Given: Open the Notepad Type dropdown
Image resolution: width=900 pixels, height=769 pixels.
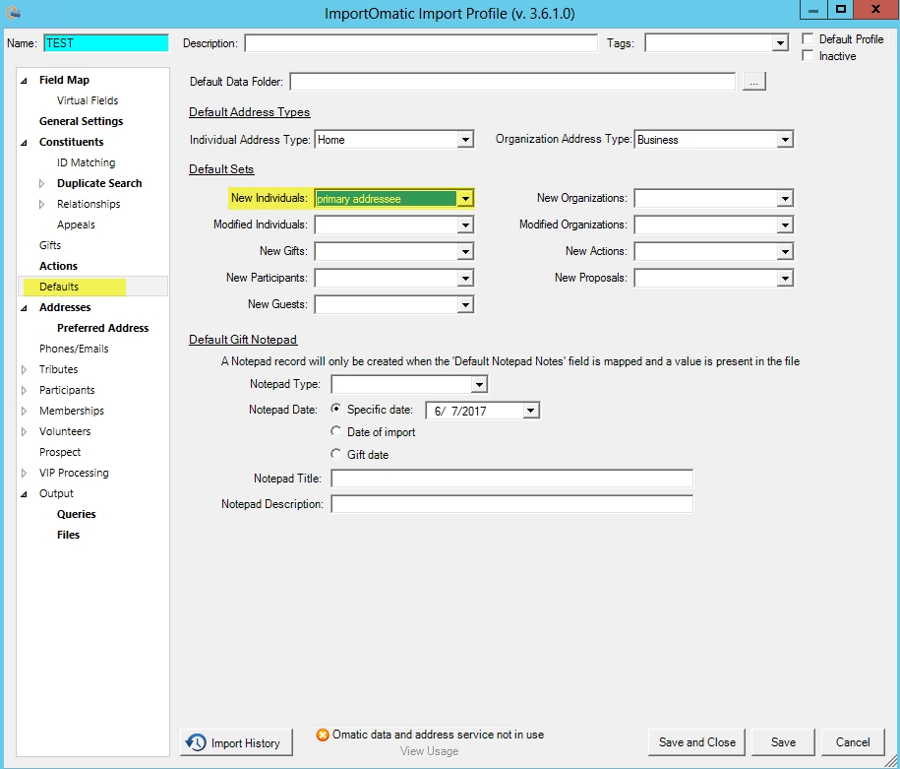Looking at the screenshot, I should [477, 384].
